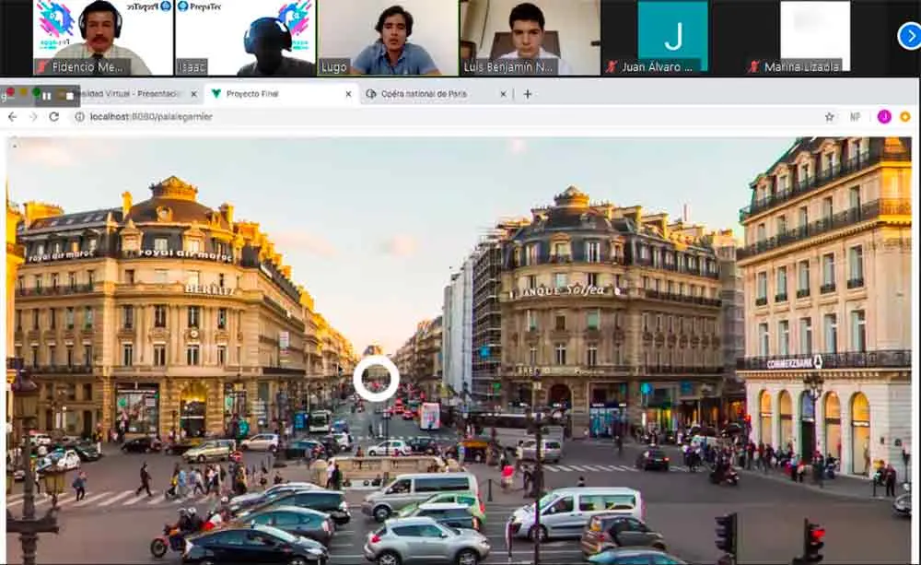The width and height of the screenshot is (921, 565).
Task: Click the browser forward arrow
Action: coord(32,117)
